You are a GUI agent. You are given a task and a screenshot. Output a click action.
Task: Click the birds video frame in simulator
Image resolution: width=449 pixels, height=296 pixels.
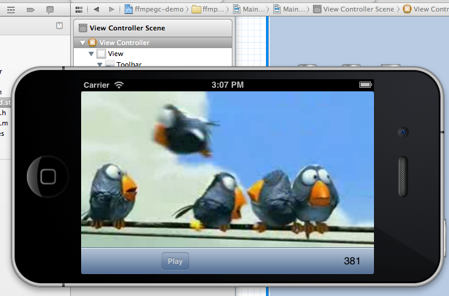click(228, 169)
